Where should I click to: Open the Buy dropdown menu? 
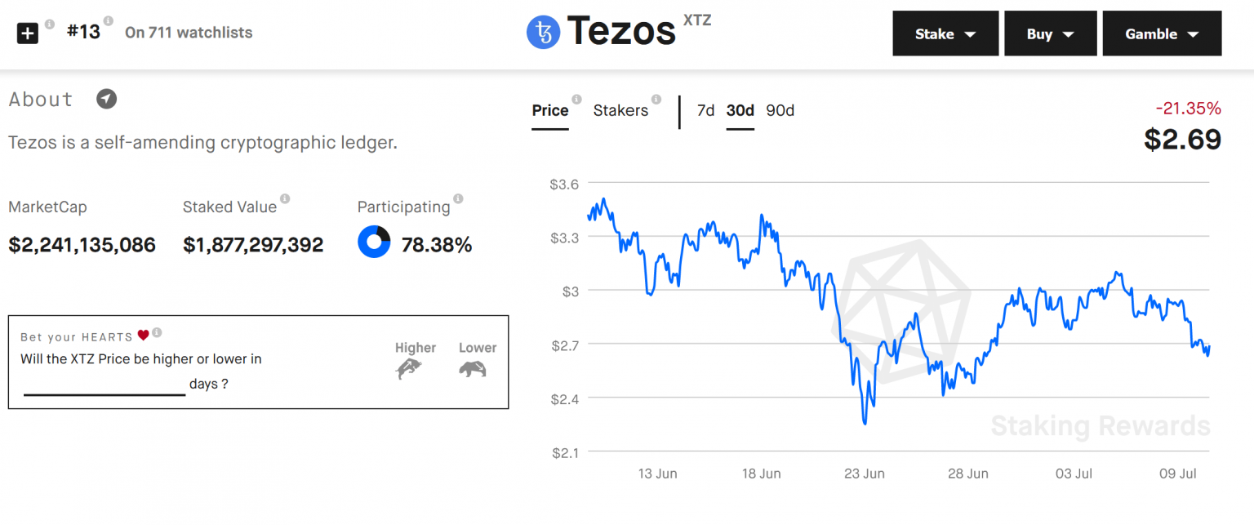1051,33
